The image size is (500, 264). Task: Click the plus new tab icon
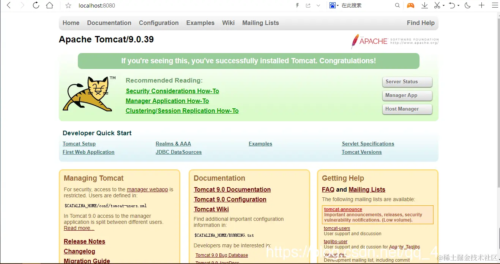pos(481,5)
